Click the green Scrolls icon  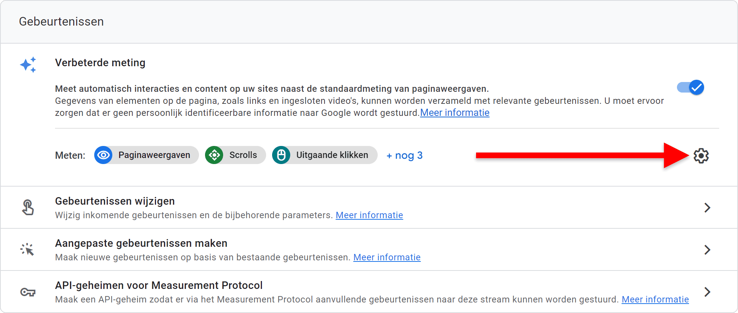[214, 155]
